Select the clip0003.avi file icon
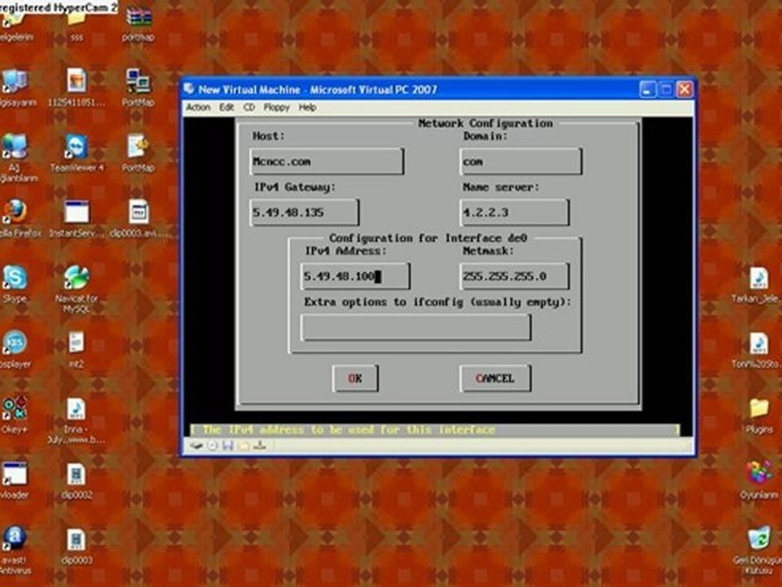The height and width of the screenshot is (587, 782). [x=138, y=212]
